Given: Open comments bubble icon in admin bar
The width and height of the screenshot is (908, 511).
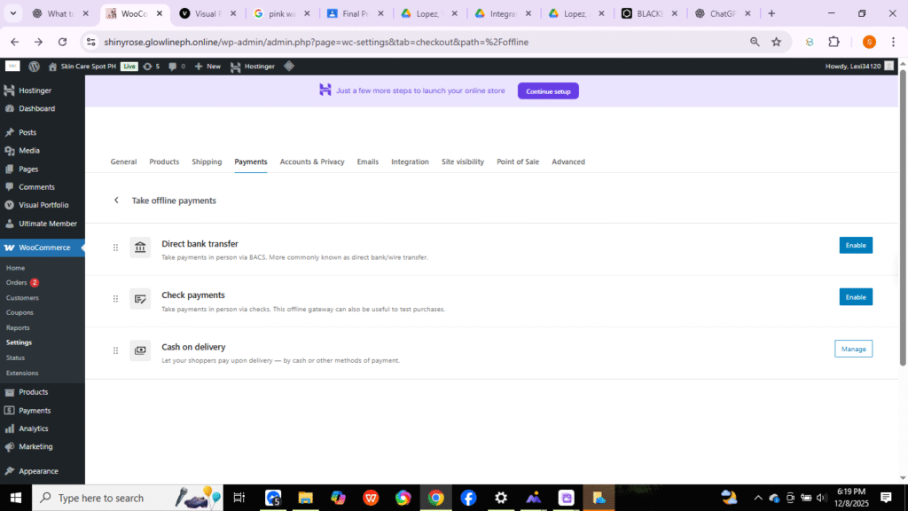Looking at the screenshot, I should click(x=172, y=67).
